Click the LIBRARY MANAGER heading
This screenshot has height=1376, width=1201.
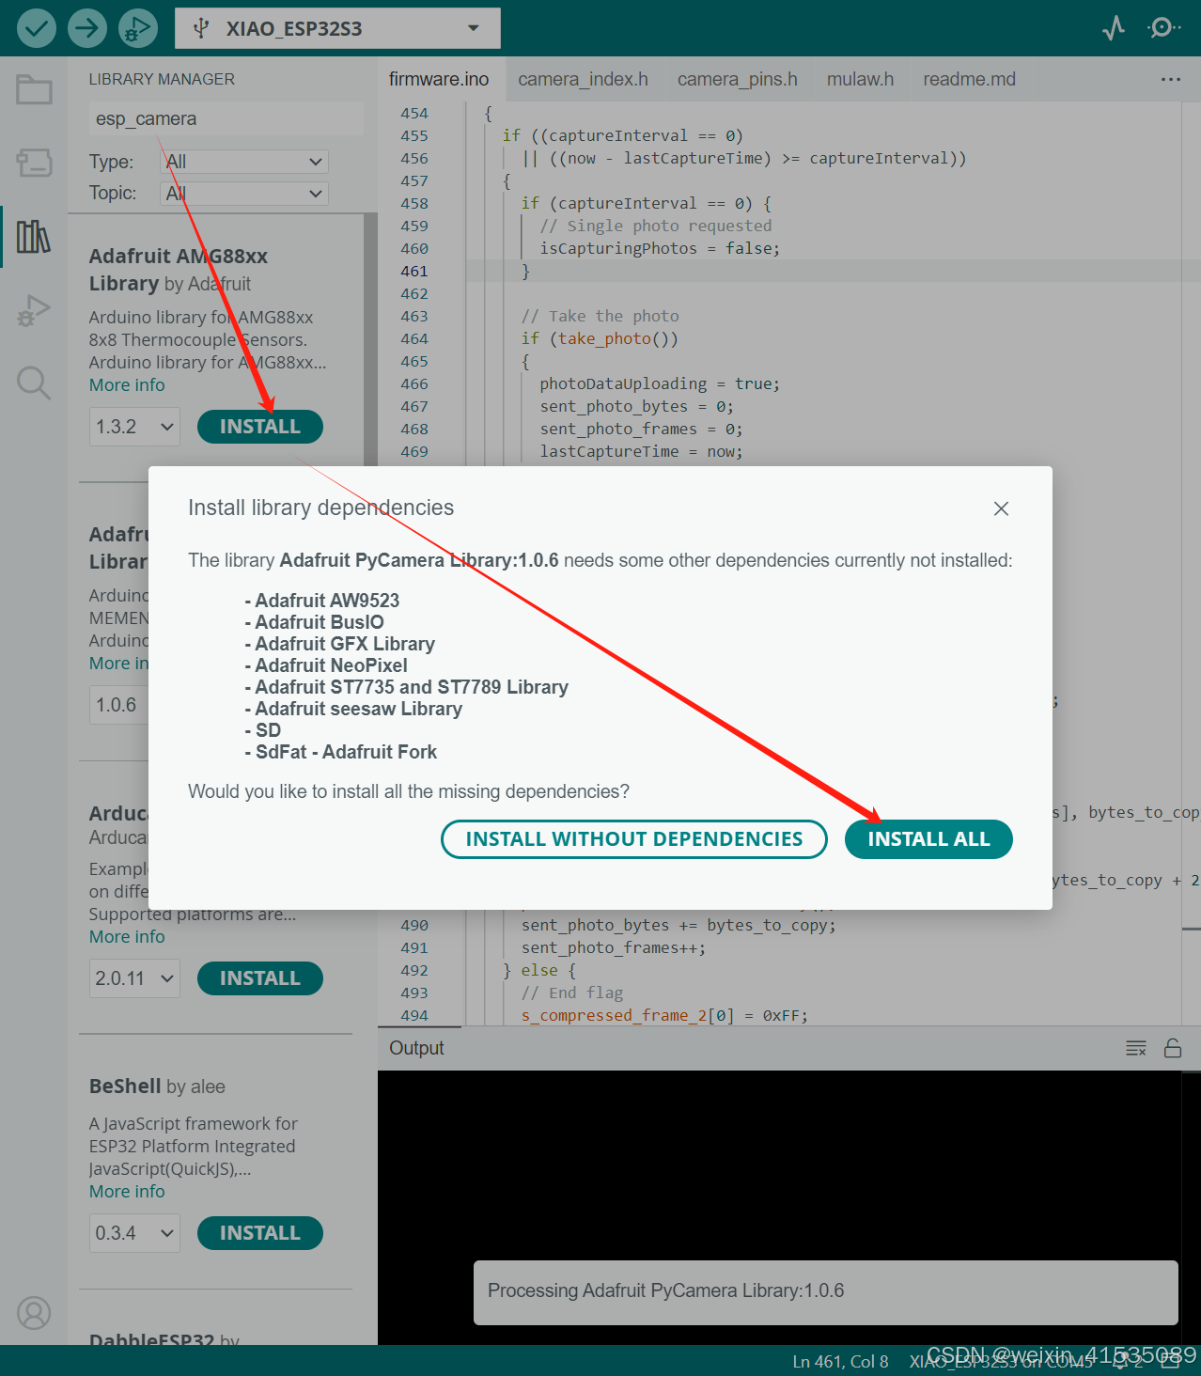click(x=162, y=79)
